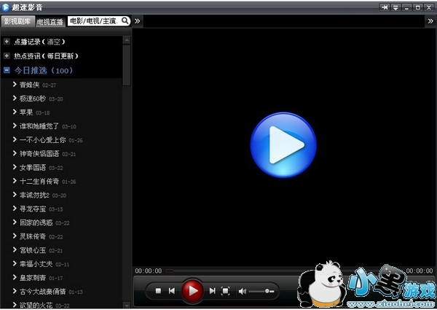Open 神奇侠侣国语 from the list
This screenshot has height=310, width=437.
click(39, 153)
